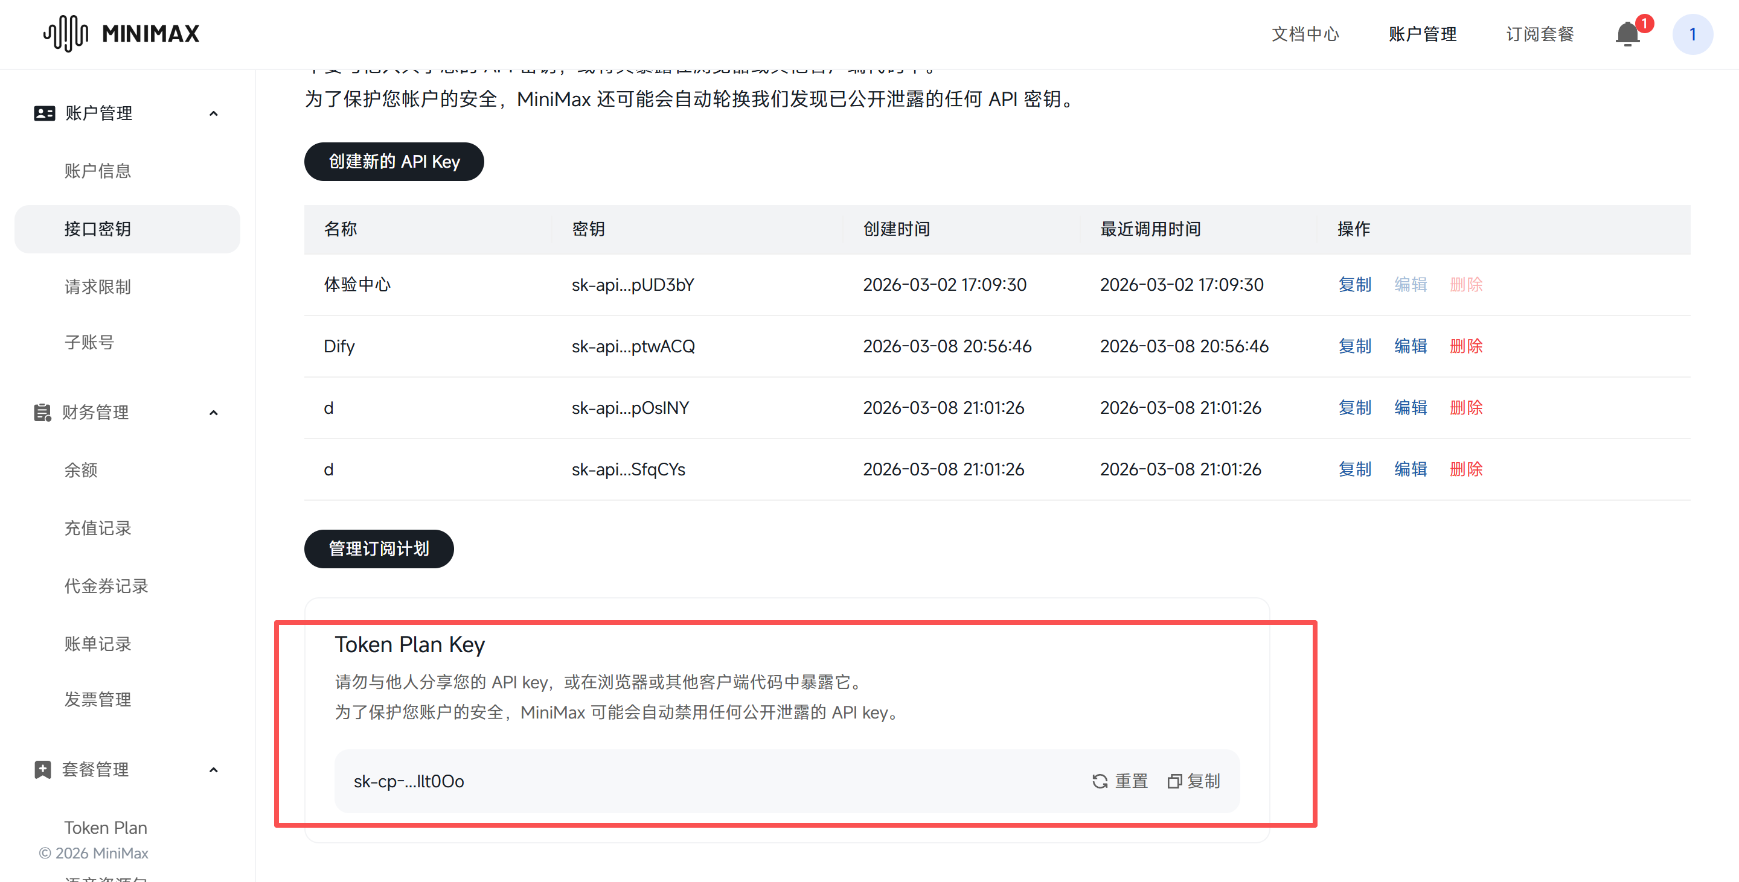Copy the Dify API key
The height and width of the screenshot is (882, 1739).
pyautogui.click(x=1354, y=346)
